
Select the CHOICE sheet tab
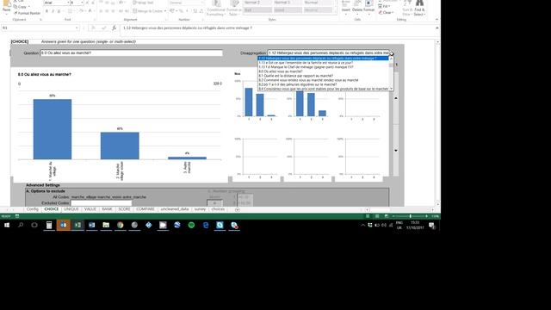(52, 209)
